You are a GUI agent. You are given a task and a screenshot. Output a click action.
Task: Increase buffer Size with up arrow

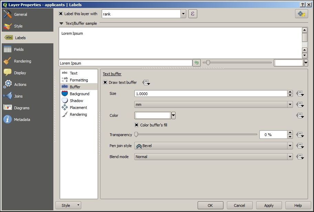click(290, 92)
